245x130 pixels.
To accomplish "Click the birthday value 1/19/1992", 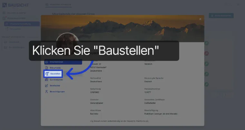I will coord(94,92).
